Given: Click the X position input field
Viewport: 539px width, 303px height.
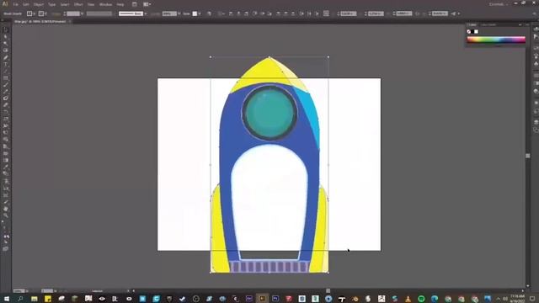Looking at the screenshot, I should pyautogui.click(x=349, y=13).
